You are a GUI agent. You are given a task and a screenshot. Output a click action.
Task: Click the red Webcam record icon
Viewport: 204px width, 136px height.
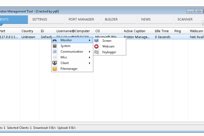tap(97, 47)
